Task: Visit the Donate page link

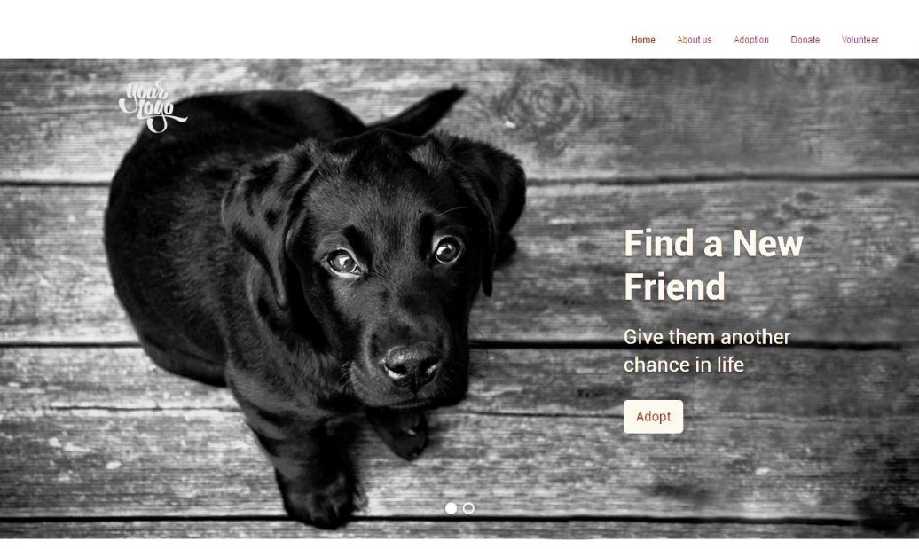Action: (805, 40)
